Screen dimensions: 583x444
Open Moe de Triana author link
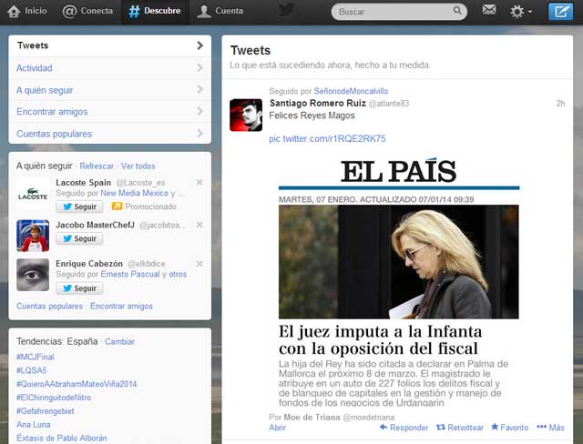pos(312,418)
